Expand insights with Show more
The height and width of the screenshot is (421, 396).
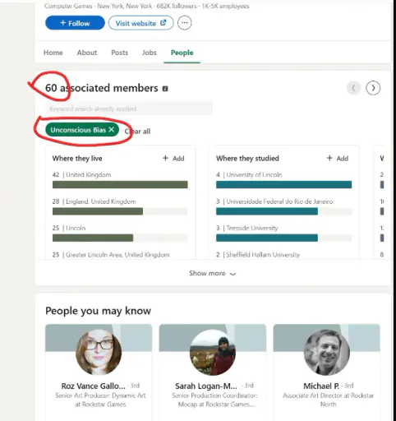click(x=212, y=273)
